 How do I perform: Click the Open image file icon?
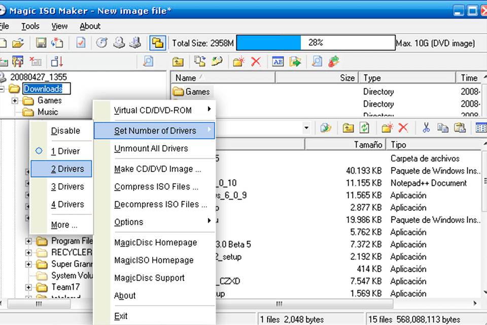[x=18, y=43]
